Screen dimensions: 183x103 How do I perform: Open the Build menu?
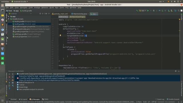[x=51, y=8]
